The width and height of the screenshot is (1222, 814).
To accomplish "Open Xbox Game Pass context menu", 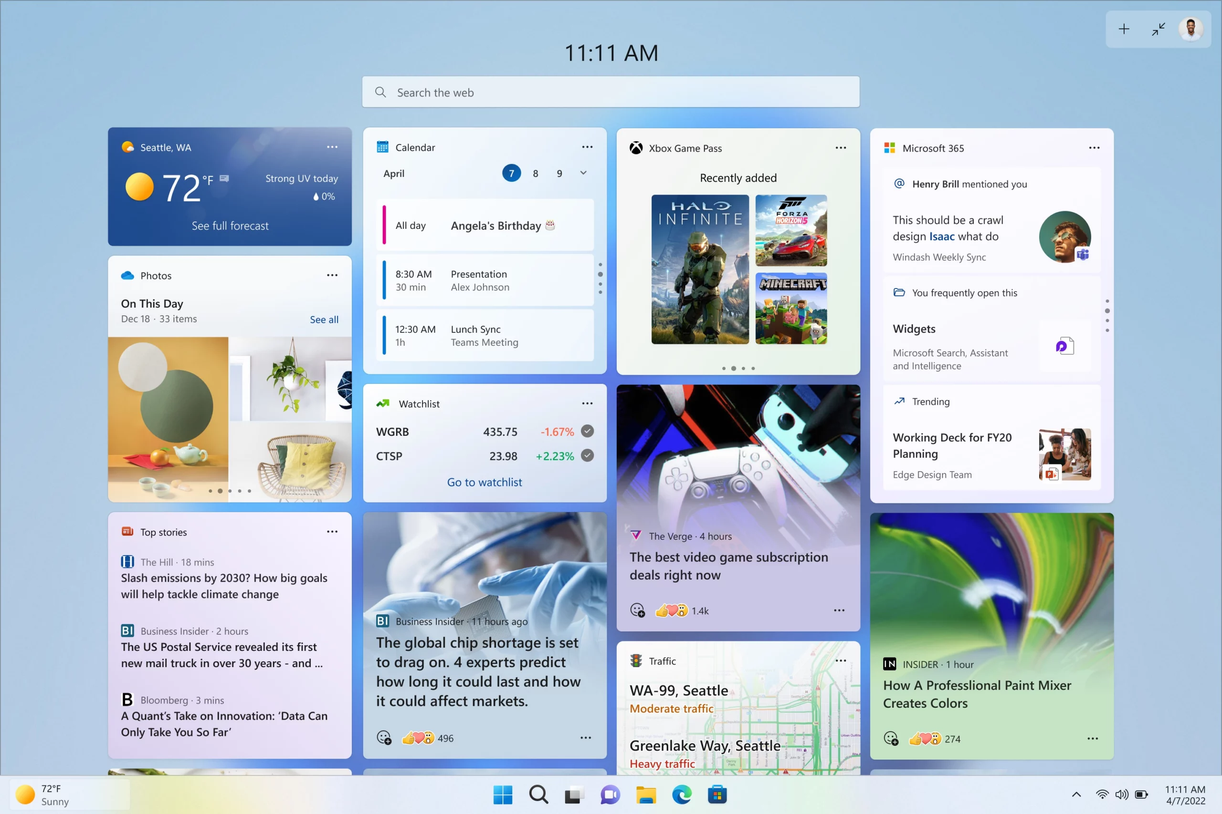I will click(841, 148).
